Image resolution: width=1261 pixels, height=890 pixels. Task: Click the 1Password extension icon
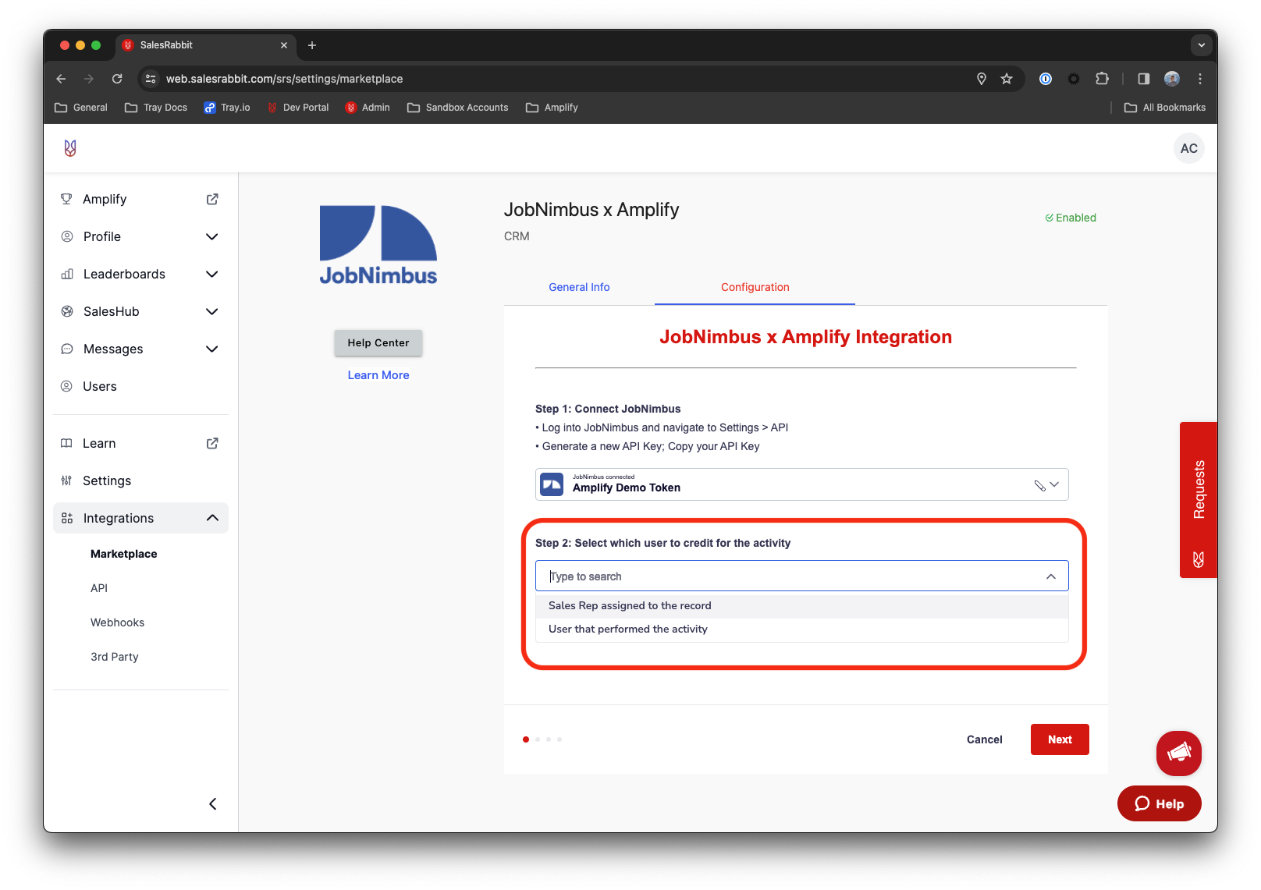coord(1046,79)
